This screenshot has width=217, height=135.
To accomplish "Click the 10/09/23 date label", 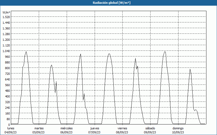I will pyautogui.click(x=178, y=132).
